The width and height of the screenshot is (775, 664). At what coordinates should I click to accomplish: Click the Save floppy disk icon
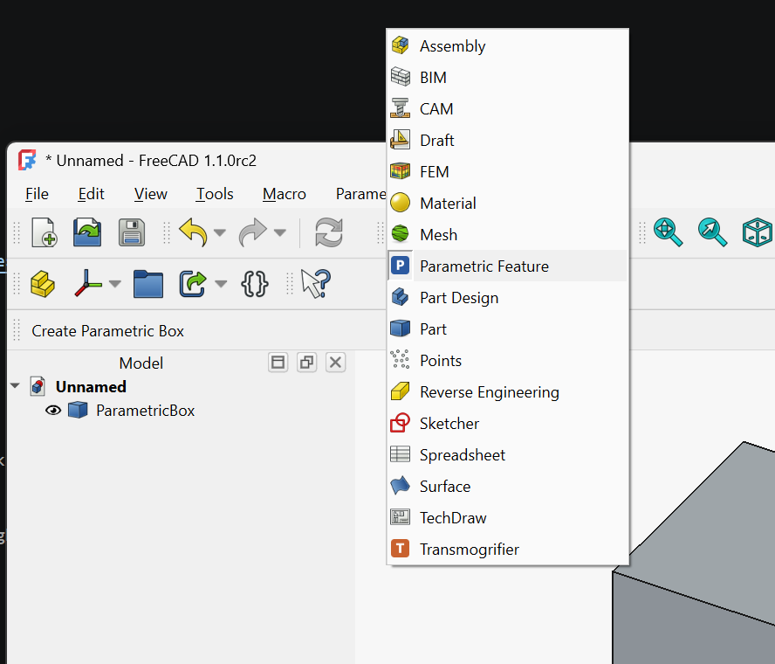132,232
